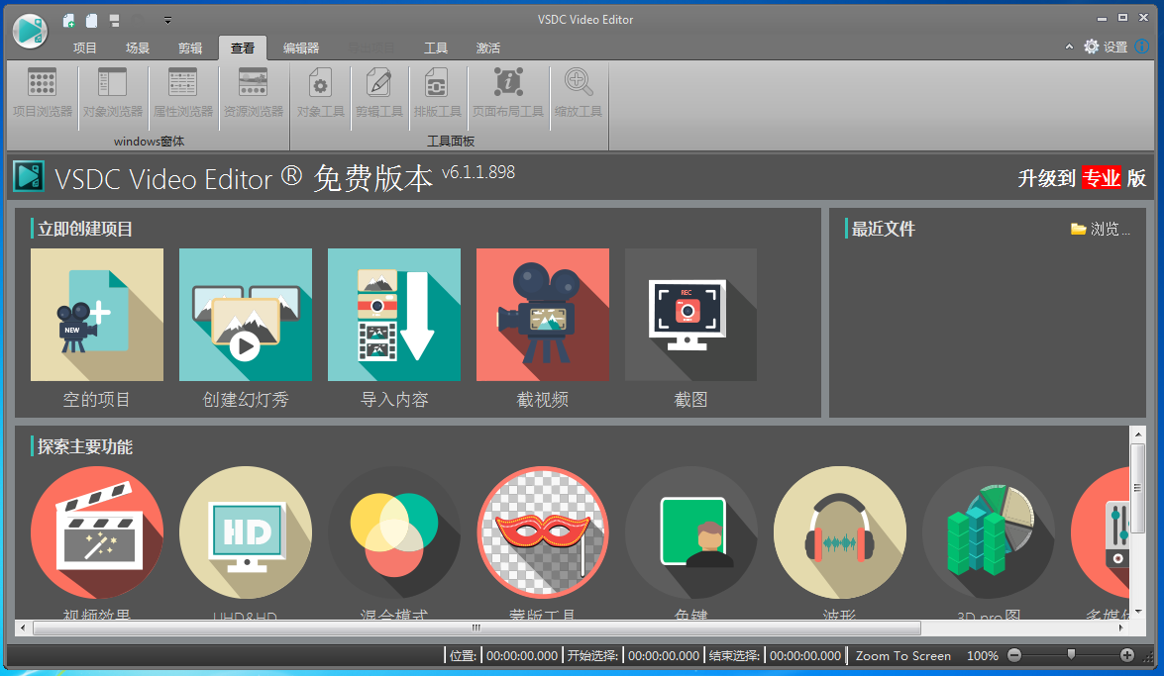Click the horizontal scrollbar thumb

476,628
